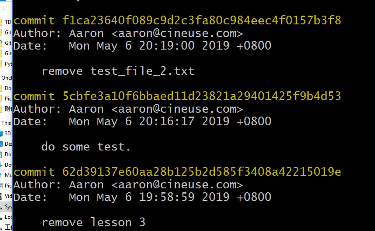The image size is (375, 231).
Task: Select the Pyt folder in Explorer sidebar
Action: coord(7,64)
